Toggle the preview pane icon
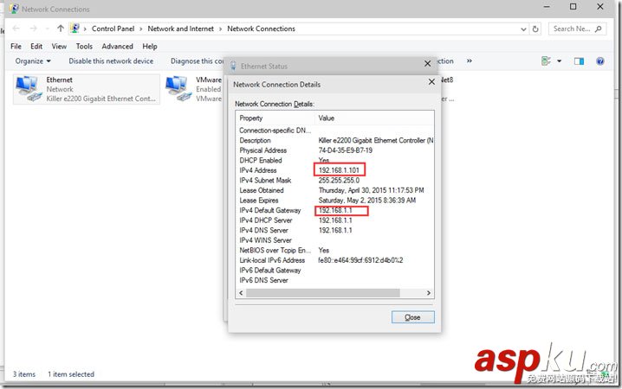 click(579, 61)
